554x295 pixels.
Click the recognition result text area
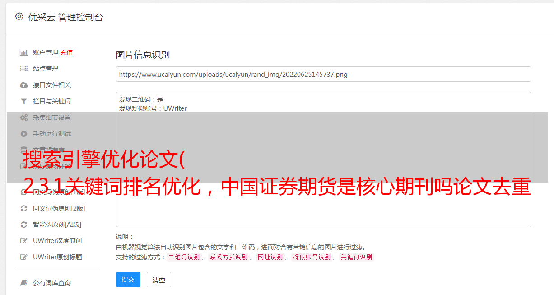pos(323,159)
